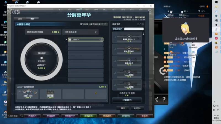The height and width of the screenshot is (124, 221).
Task: Open File Explorer from the taskbar
Action: (x=216, y=7)
